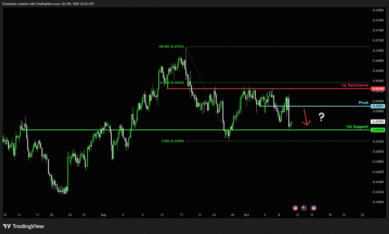Click the 100.00% (0.67075) Fibonacci label

(x=171, y=47)
